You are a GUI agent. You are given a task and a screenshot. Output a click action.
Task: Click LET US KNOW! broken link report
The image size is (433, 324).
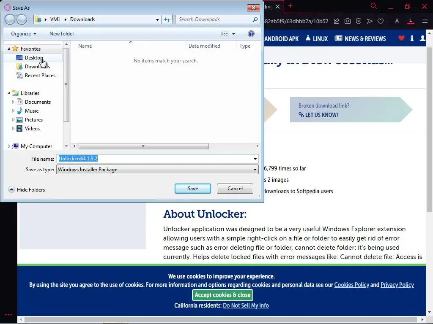[318, 115]
